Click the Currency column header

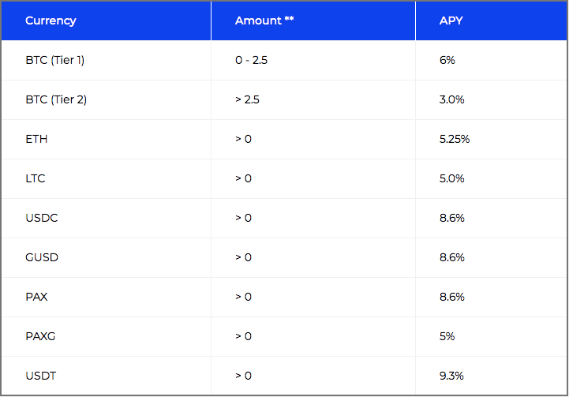tap(51, 21)
